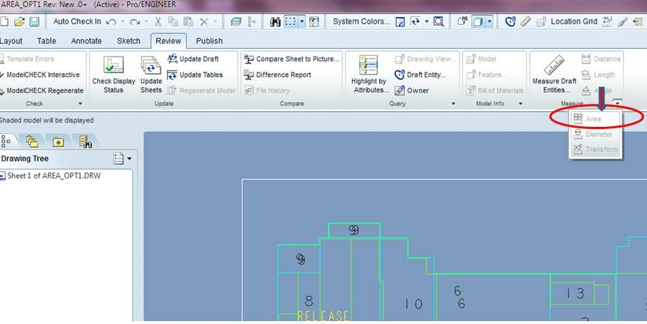Click the Update Sheets icon

click(151, 65)
